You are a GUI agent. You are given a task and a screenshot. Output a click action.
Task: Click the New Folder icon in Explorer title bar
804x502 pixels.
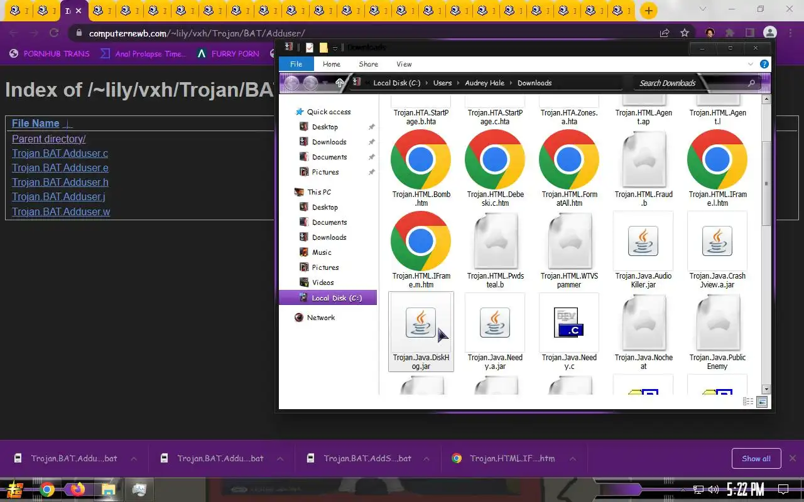tap(323, 48)
